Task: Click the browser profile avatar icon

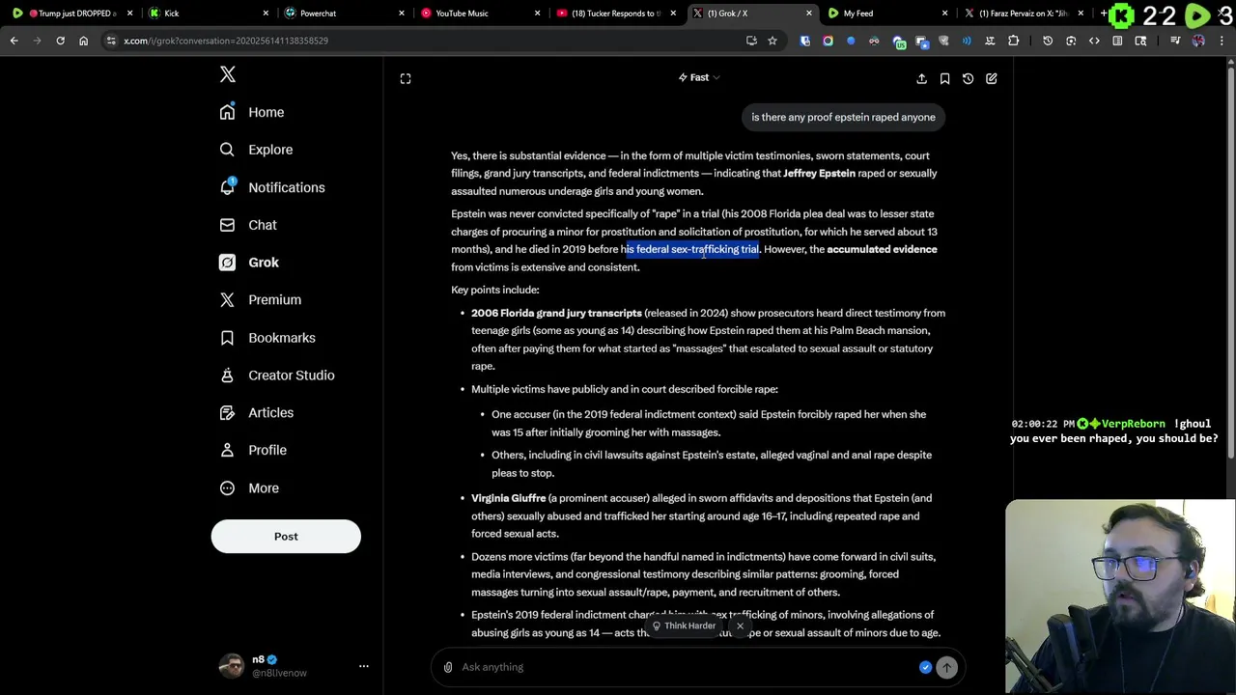Action: tap(1198, 41)
